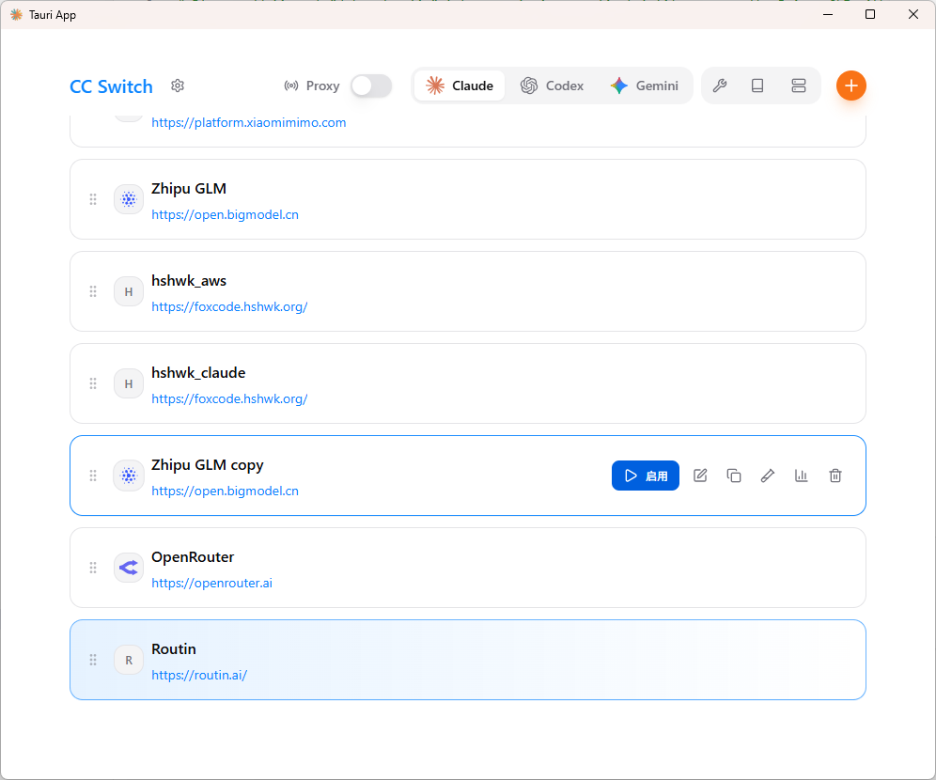Switch to the Gemini tab
Image resolution: width=936 pixels, height=780 pixels.
[x=644, y=86]
